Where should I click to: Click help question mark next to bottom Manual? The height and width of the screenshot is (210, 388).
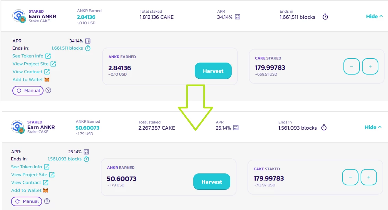(x=47, y=201)
